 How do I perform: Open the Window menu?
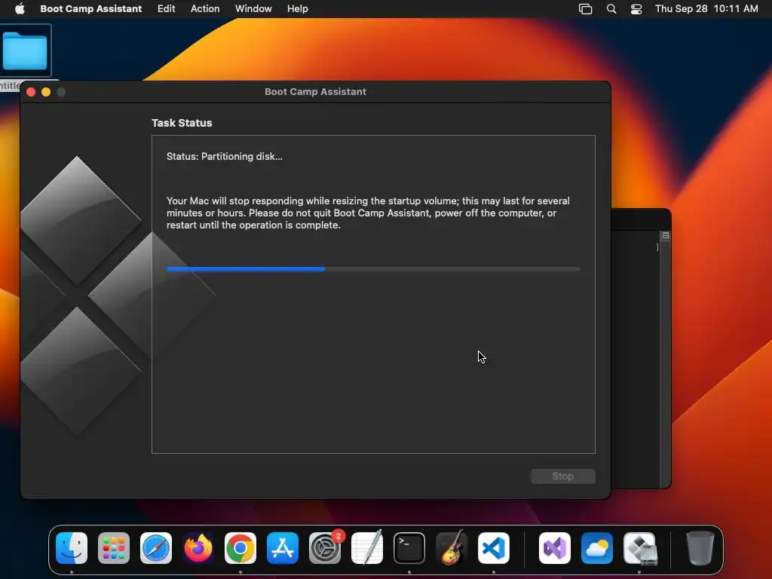pos(253,9)
